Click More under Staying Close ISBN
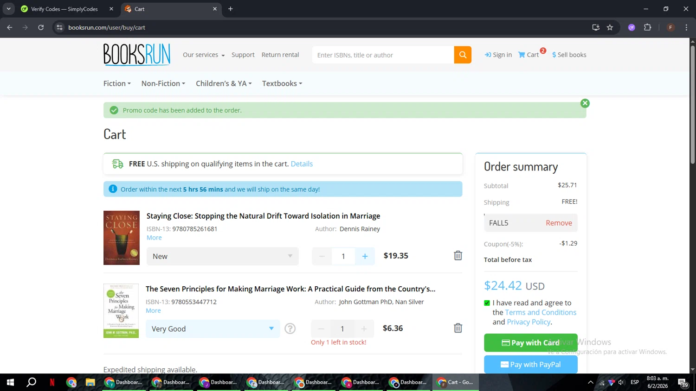Viewport: 696px width, 391px height. (x=154, y=238)
